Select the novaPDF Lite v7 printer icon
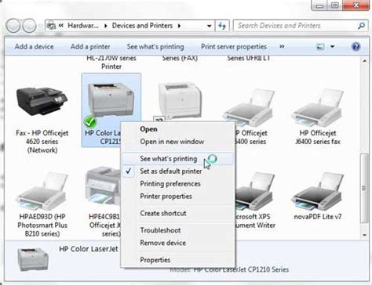Screen dimensions: 372x285 tap(318, 191)
